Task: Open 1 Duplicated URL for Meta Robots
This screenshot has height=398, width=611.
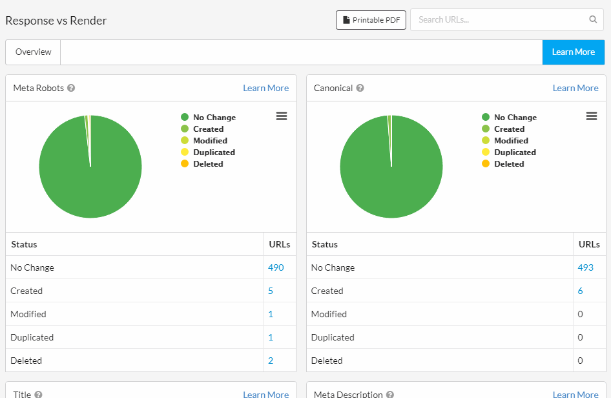Action: (271, 337)
